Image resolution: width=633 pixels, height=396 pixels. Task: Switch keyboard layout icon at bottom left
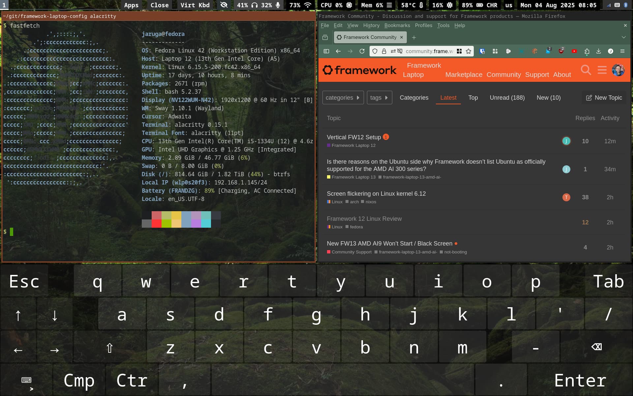tap(26, 380)
